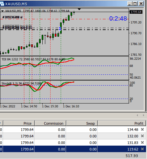Screen dimensions: 147x159
Task: Click the total profit 517.93
Action: [x=132, y=156]
